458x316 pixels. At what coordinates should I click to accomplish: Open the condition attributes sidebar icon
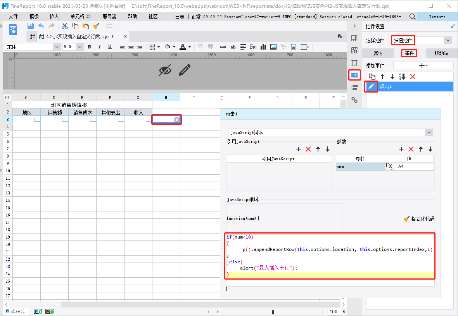[354, 88]
